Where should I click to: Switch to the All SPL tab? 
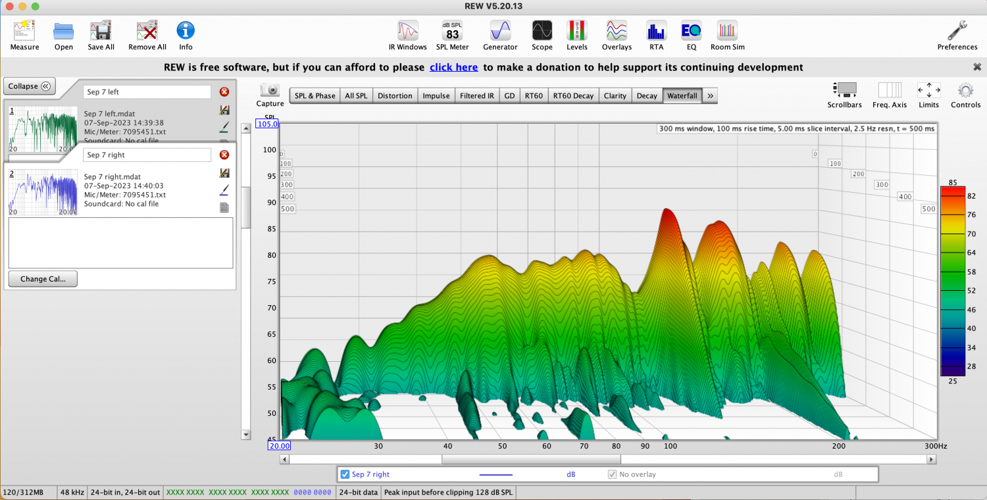pyautogui.click(x=356, y=96)
